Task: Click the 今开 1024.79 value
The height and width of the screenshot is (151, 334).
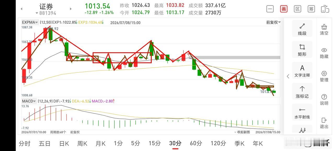Action: point(141,12)
